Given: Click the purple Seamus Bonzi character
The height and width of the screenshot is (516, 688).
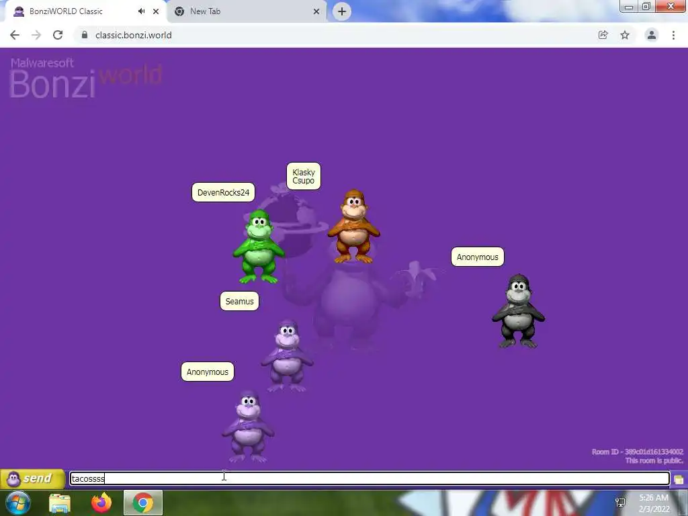Looking at the screenshot, I should [288, 356].
